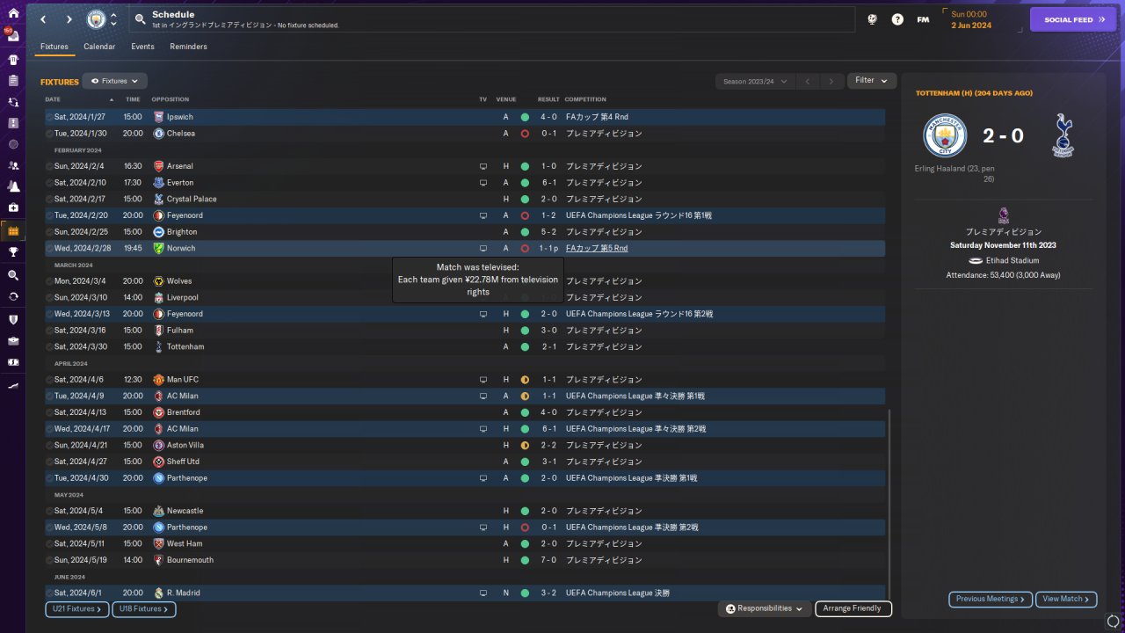
Task: Toggle reminder circle on Arsenal fixture row
Action: point(49,166)
